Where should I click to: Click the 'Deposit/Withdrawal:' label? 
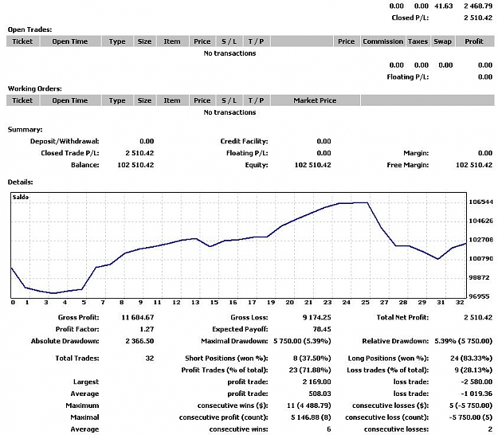(65, 141)
